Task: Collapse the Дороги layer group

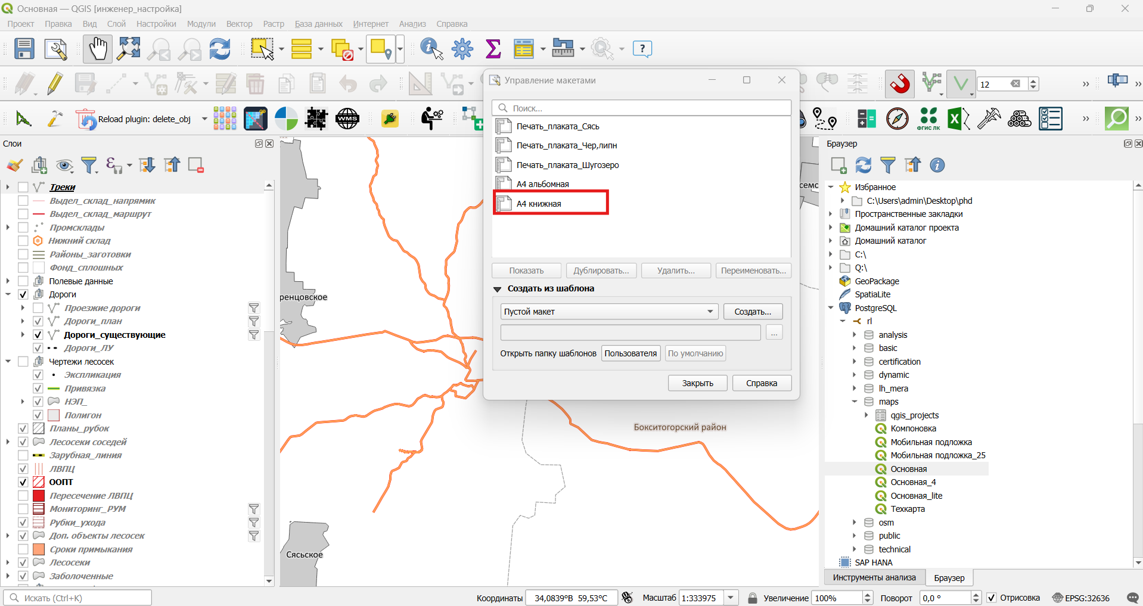Action: coord(8,294)
